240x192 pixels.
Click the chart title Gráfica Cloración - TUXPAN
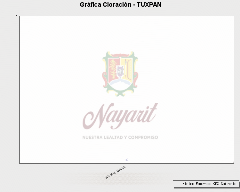pyautogui.click(x=120, y=5)
